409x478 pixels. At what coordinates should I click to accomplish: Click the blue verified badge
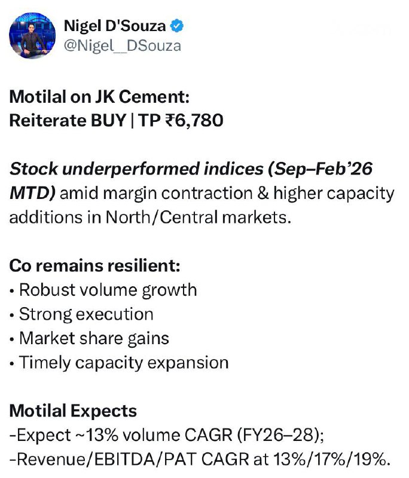pyautogui.click(x=178, y=26)
